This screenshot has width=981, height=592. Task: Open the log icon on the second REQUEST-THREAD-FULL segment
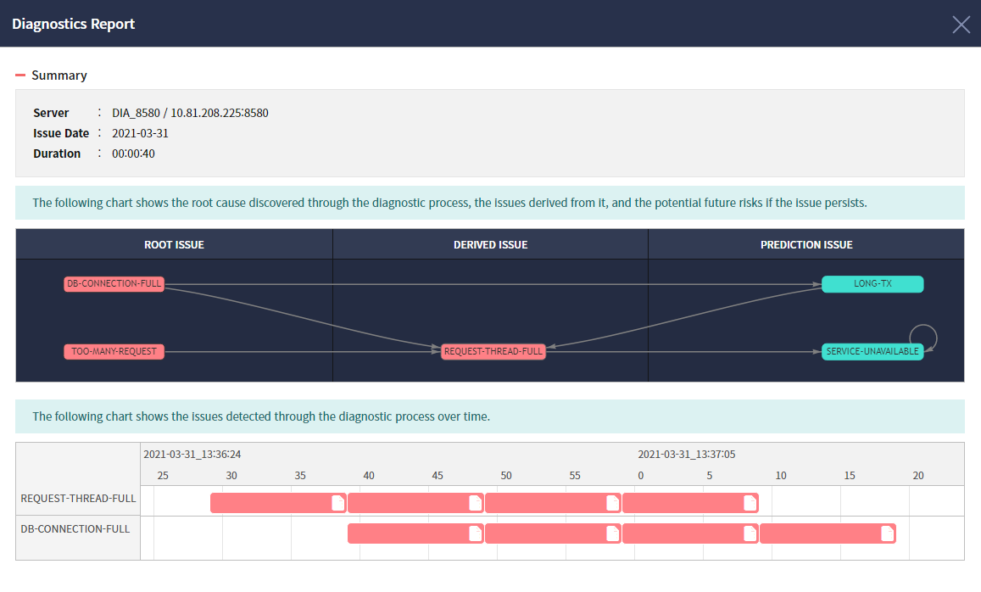(x=474, y=502)
